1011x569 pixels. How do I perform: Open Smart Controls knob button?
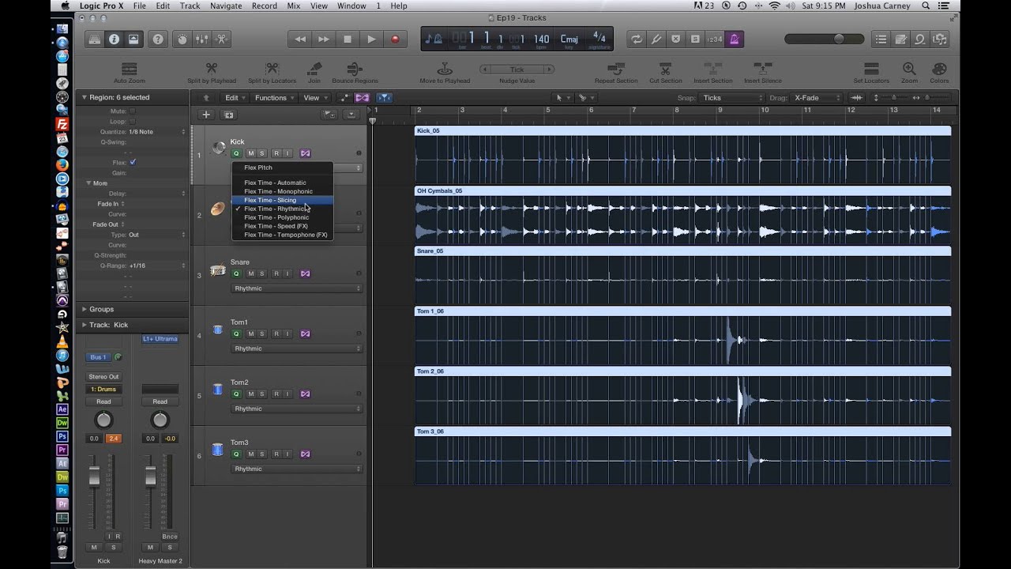tap(182, 39)
